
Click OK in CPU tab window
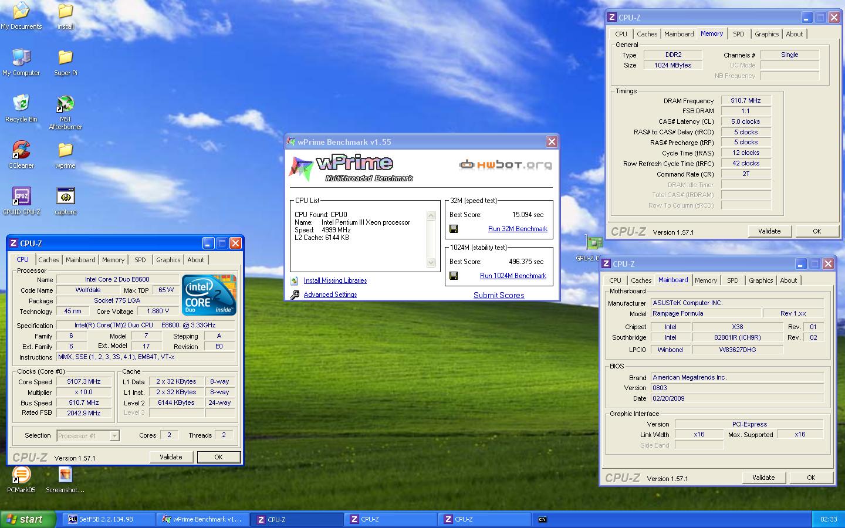coord(218,457)
